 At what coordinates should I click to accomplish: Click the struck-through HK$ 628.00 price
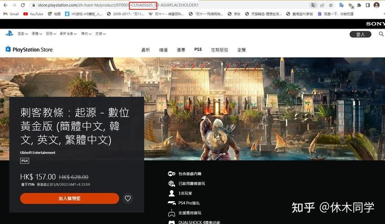[74, 177]
